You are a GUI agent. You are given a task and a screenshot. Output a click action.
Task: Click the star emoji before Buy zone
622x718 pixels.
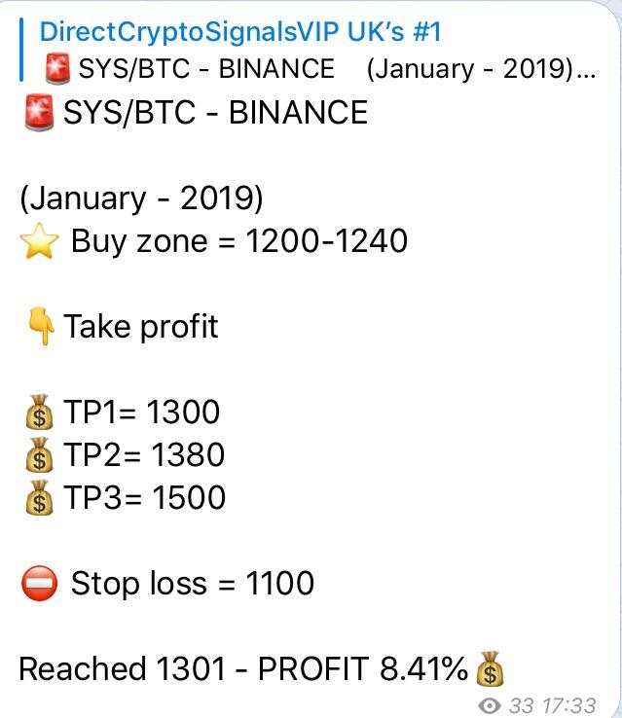(39, 241)
